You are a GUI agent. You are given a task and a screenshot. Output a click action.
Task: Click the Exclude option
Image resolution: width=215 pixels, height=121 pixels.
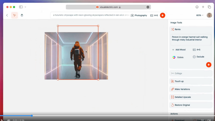198,57
